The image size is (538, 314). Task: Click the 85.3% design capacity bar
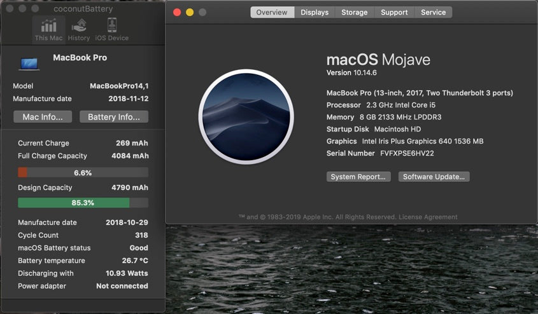83,203
